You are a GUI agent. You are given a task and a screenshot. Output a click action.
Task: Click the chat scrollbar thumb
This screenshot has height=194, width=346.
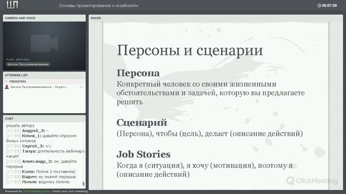(83, 183)
